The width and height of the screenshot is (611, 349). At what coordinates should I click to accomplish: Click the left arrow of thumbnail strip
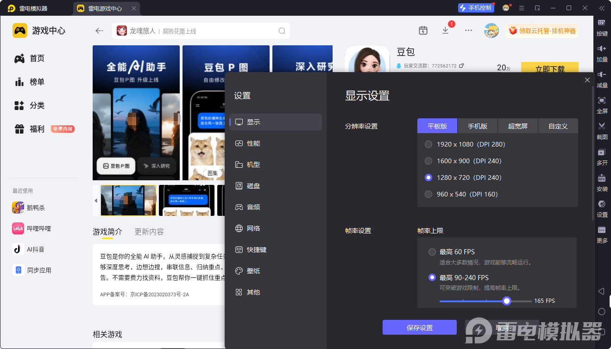[96, 201]
